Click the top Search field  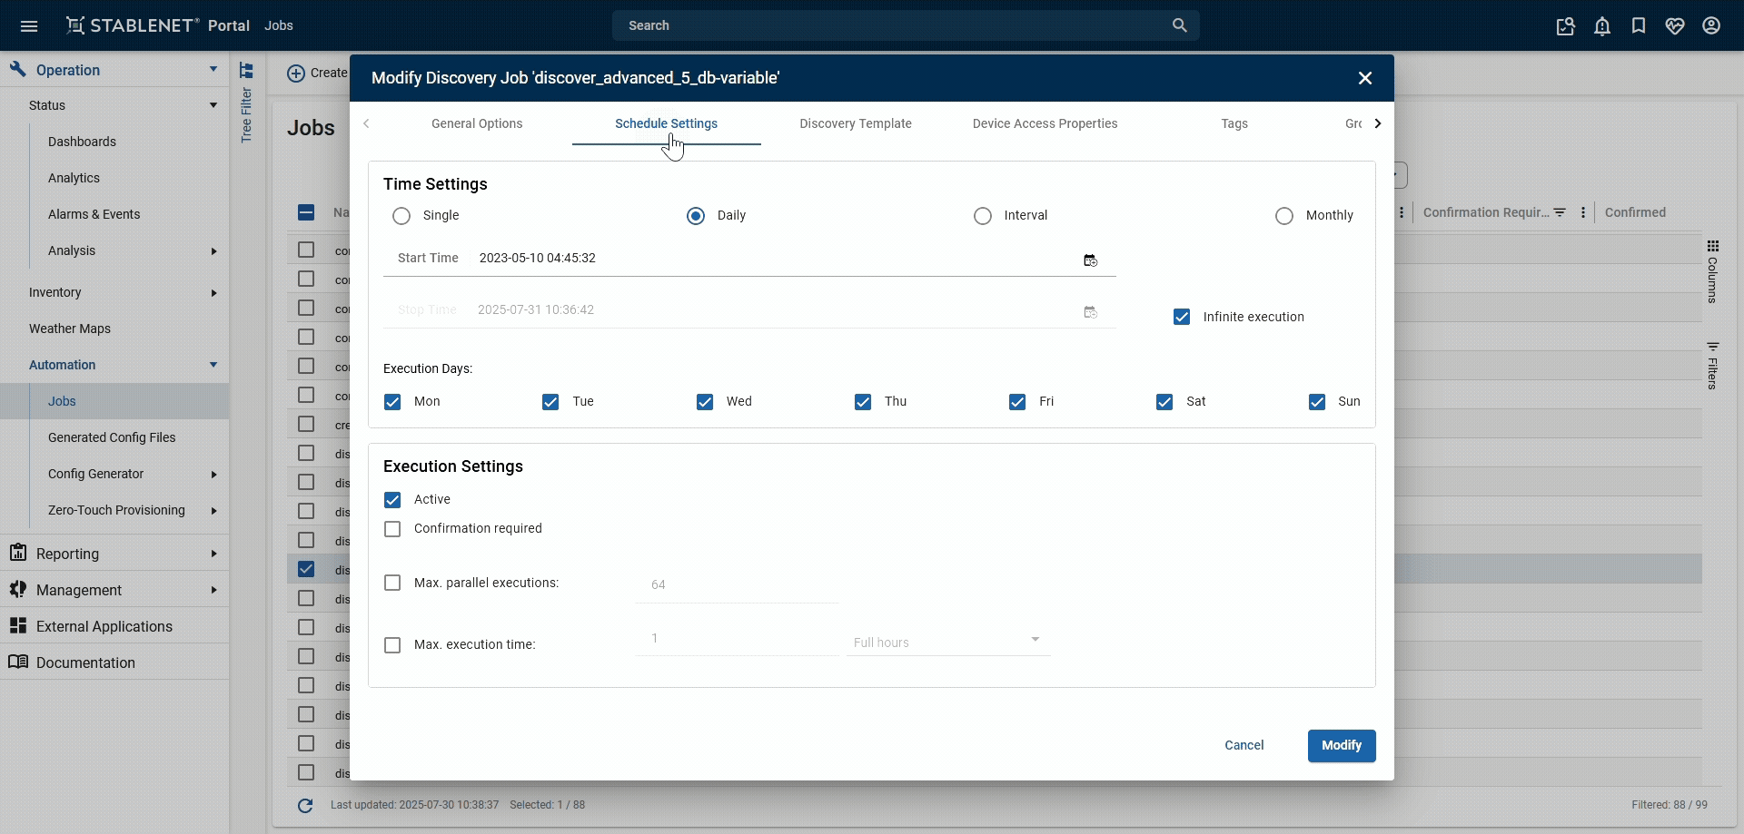(906, 25)
